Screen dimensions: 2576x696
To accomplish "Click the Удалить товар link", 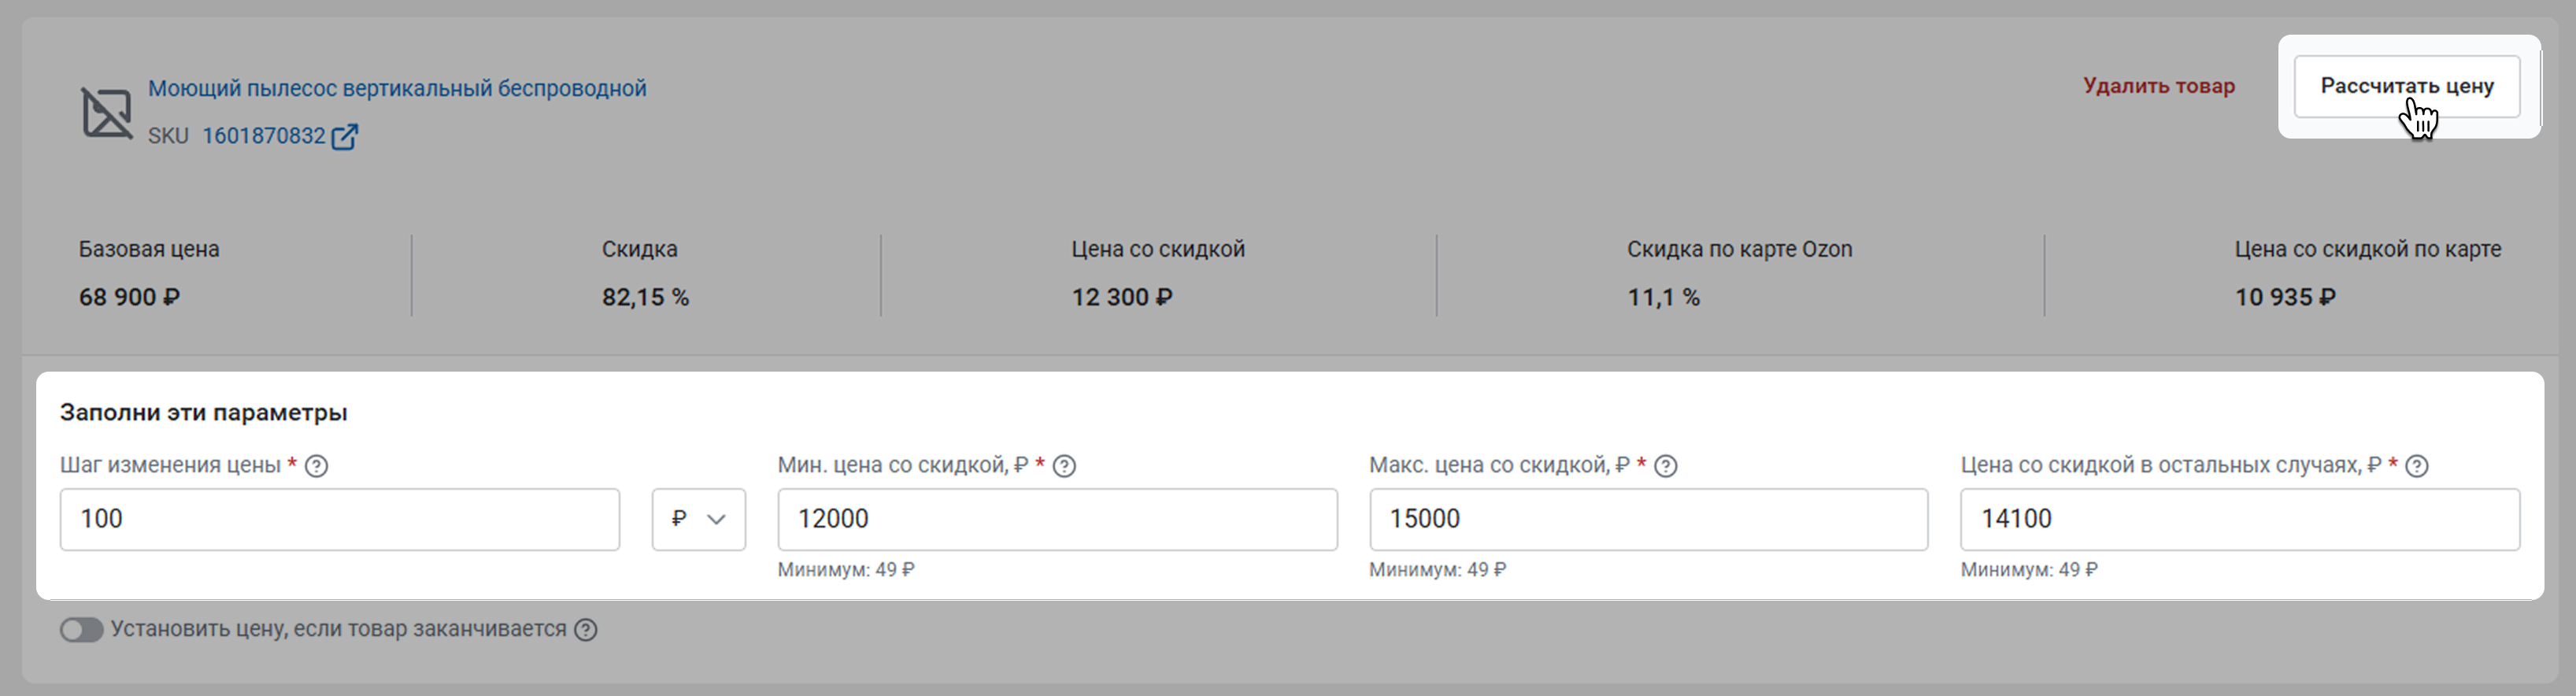I will pyautogui.click(x=2158, y=86).
